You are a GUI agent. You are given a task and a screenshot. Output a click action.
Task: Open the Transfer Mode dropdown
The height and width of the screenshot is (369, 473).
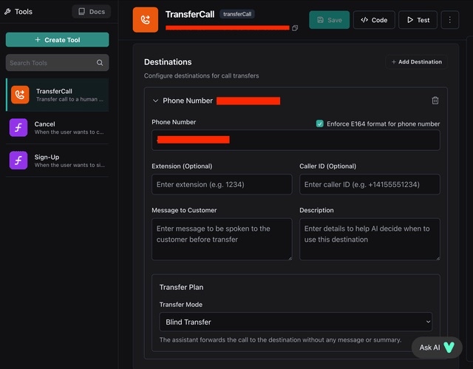coord(296,322)
